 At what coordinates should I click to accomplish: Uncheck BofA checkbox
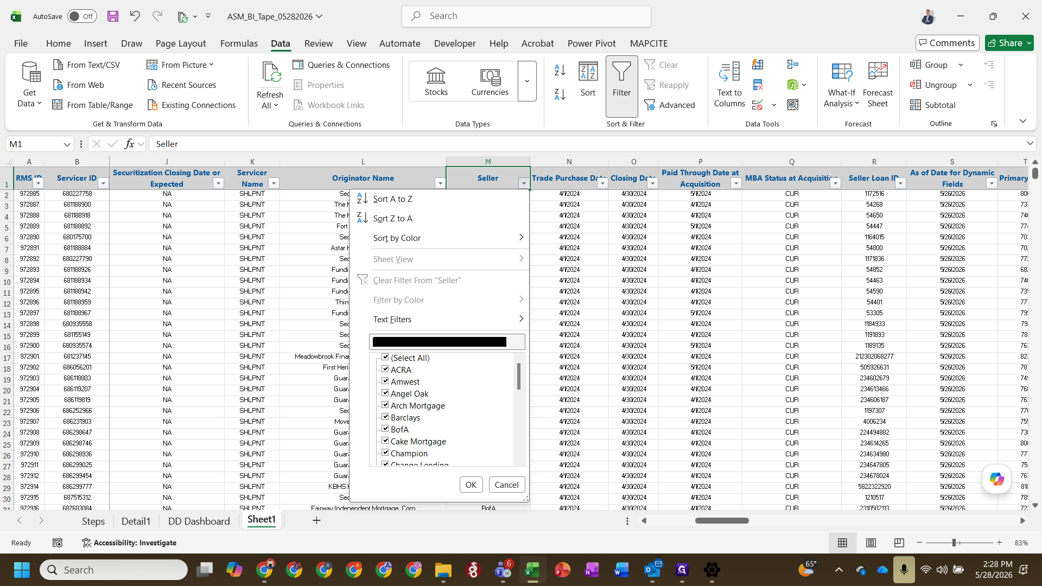click(x=385, y=429)
